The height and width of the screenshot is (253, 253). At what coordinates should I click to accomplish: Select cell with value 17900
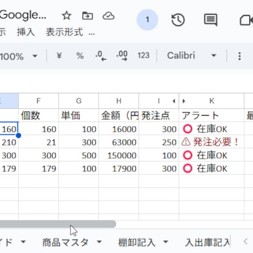click(x=119, y=168)
